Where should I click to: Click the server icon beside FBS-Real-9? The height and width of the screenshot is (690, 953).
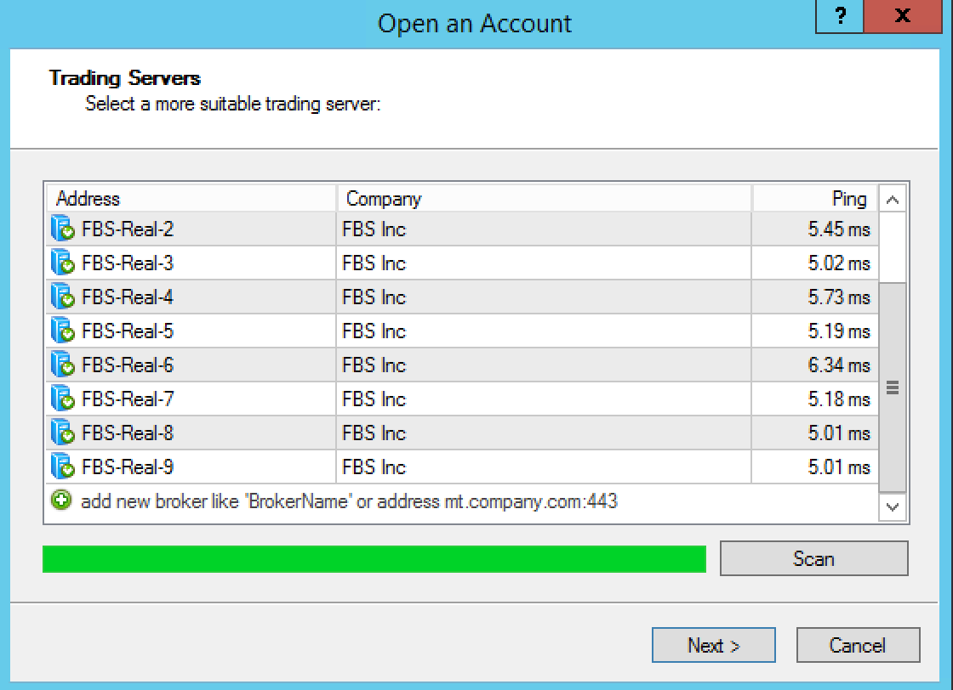[x=63, y=467]
